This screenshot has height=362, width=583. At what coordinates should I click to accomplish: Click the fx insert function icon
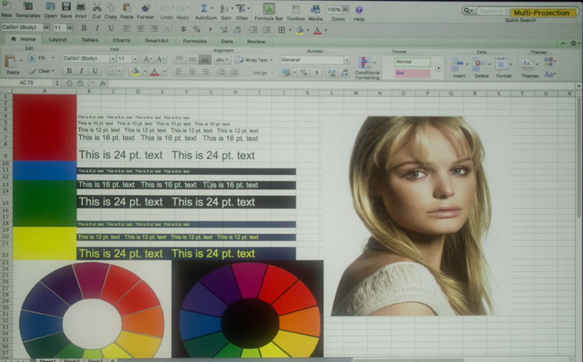point(103,83)
